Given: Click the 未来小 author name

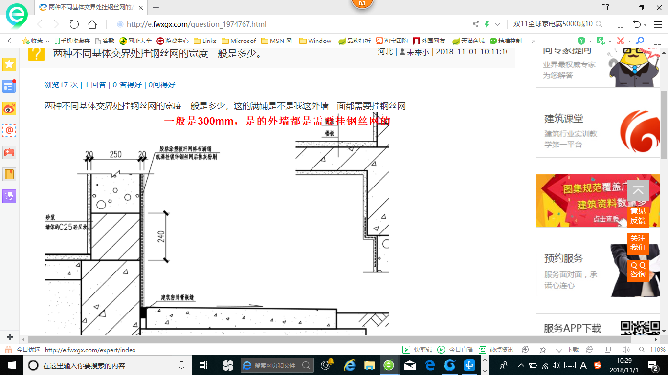Looking at the screenshot, I should pos(418,52).
